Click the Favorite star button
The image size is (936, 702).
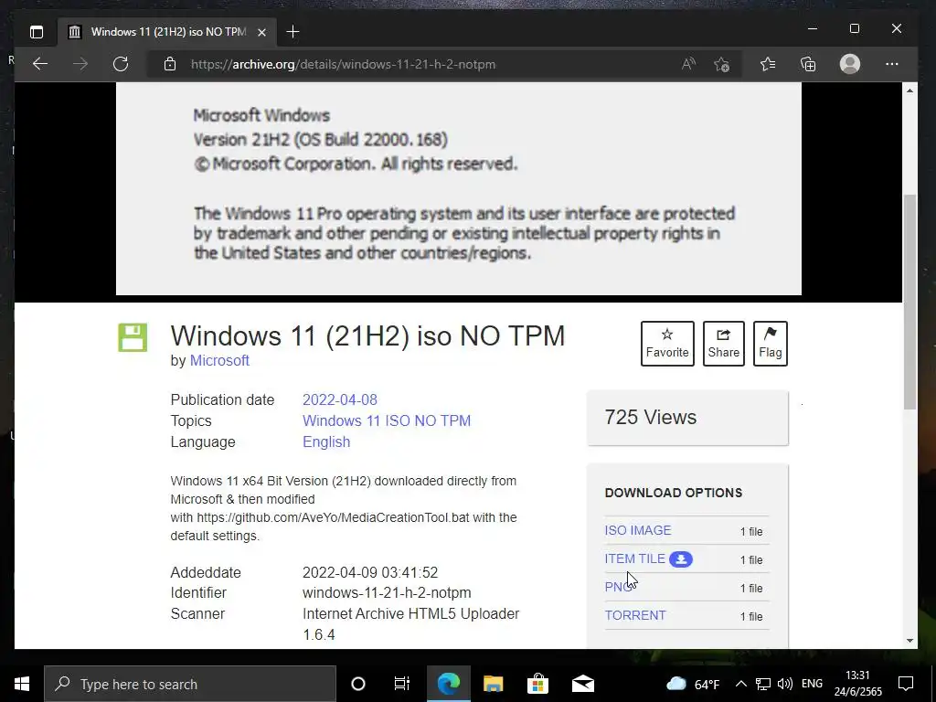(667, 344)
